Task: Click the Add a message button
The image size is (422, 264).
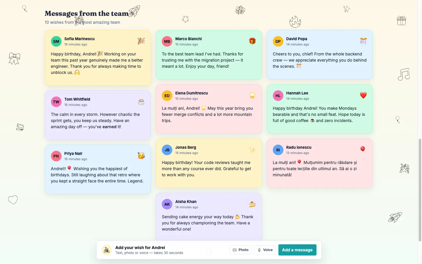Action: (297, 250)
